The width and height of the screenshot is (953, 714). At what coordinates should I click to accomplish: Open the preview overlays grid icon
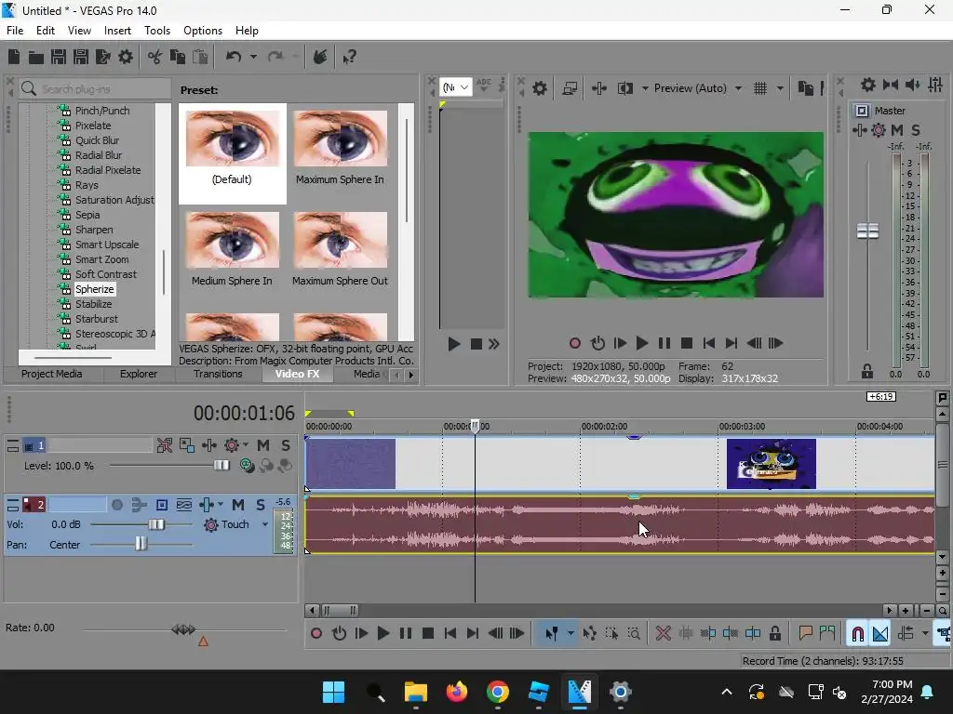(760, 88)
